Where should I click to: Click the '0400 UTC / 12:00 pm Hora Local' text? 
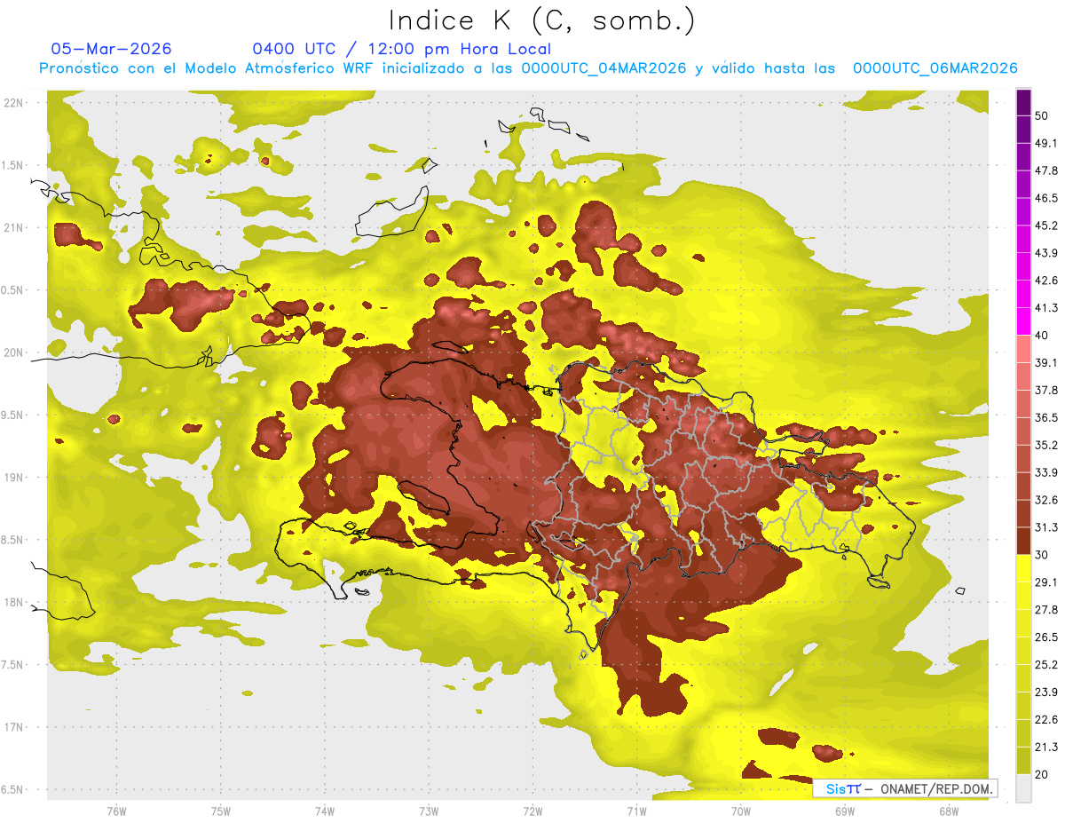[401, 49]
